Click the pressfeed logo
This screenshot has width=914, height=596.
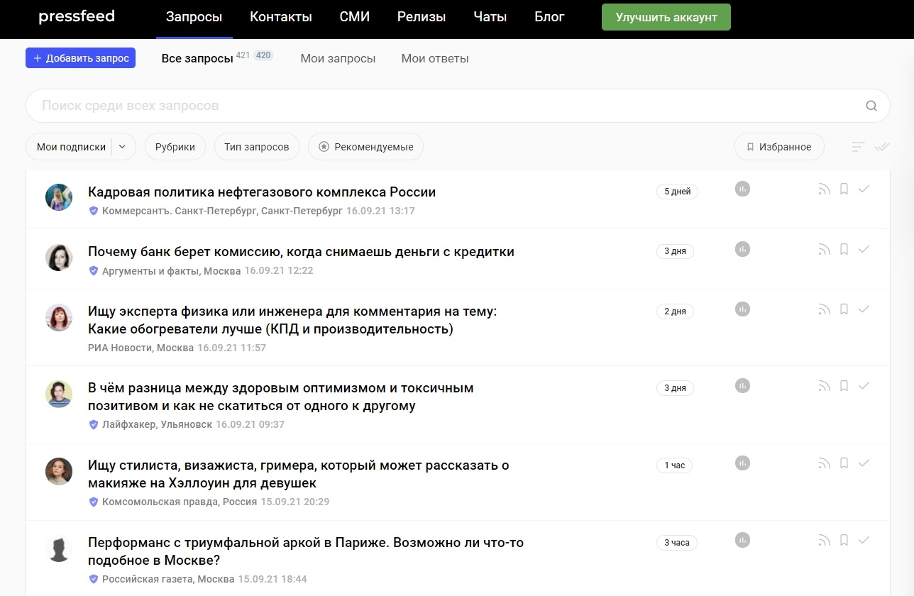pos(77,16)
